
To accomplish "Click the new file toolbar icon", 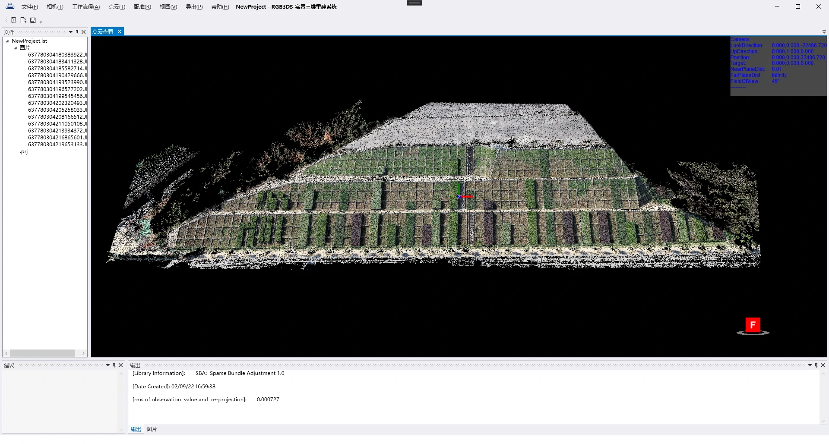I will tap(23, 20).
